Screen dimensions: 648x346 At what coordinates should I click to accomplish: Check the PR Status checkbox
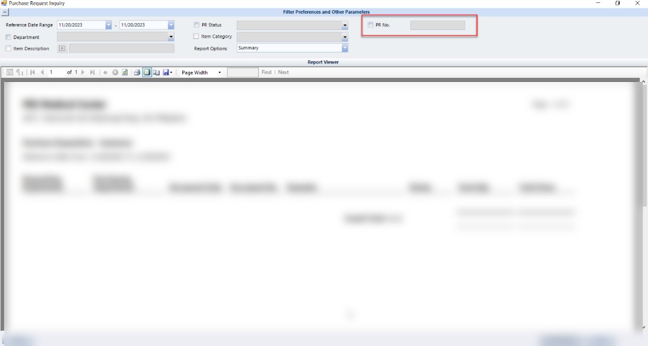click(196, 25)
